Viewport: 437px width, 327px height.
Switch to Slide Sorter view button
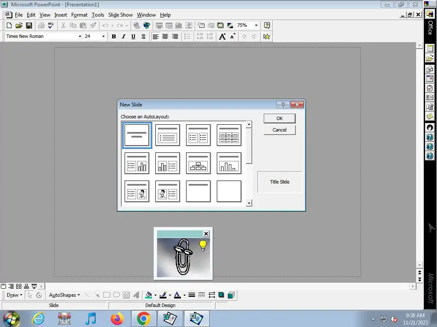19,286
